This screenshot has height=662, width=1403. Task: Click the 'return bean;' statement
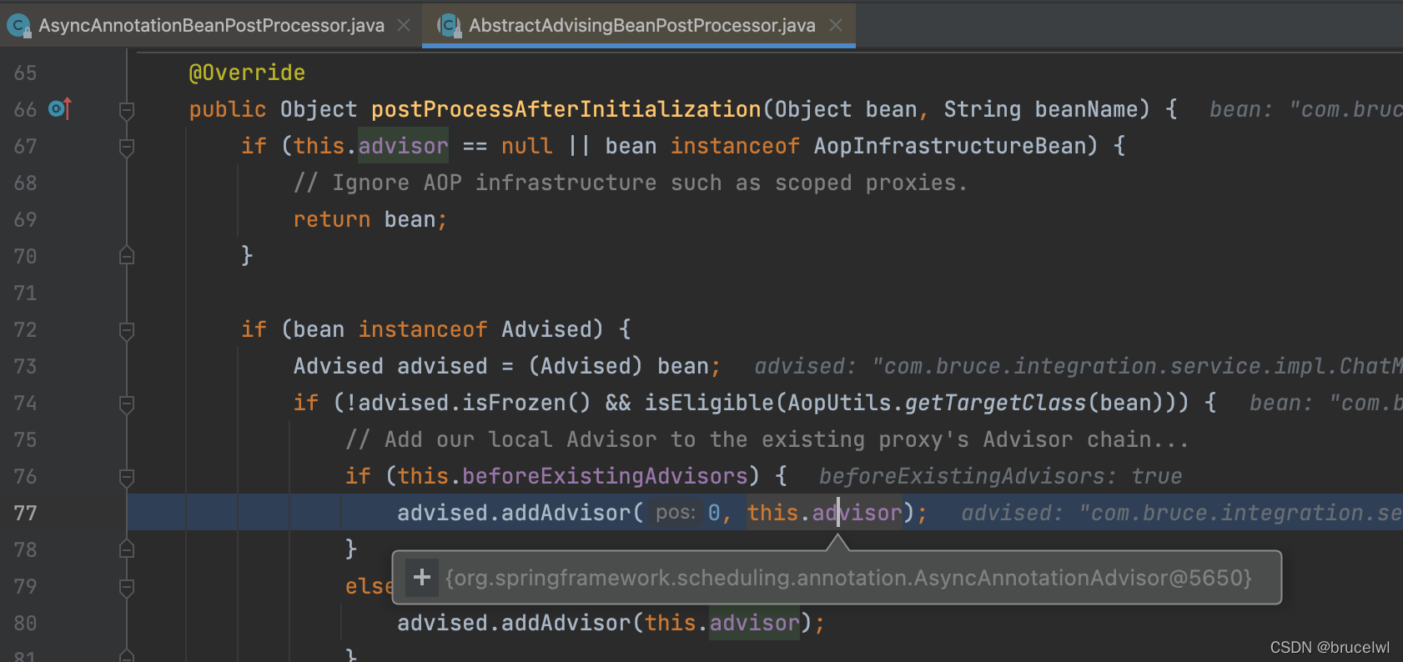[x=370, y=219]
